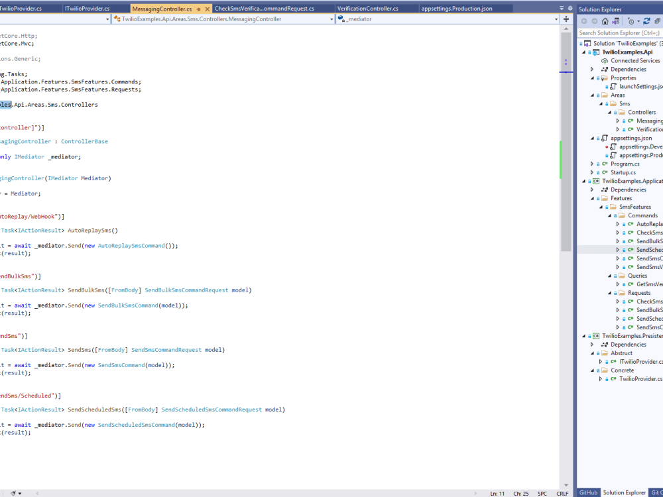
Task: Click ControllerBase in the class declaration
Action: point(85,142)
